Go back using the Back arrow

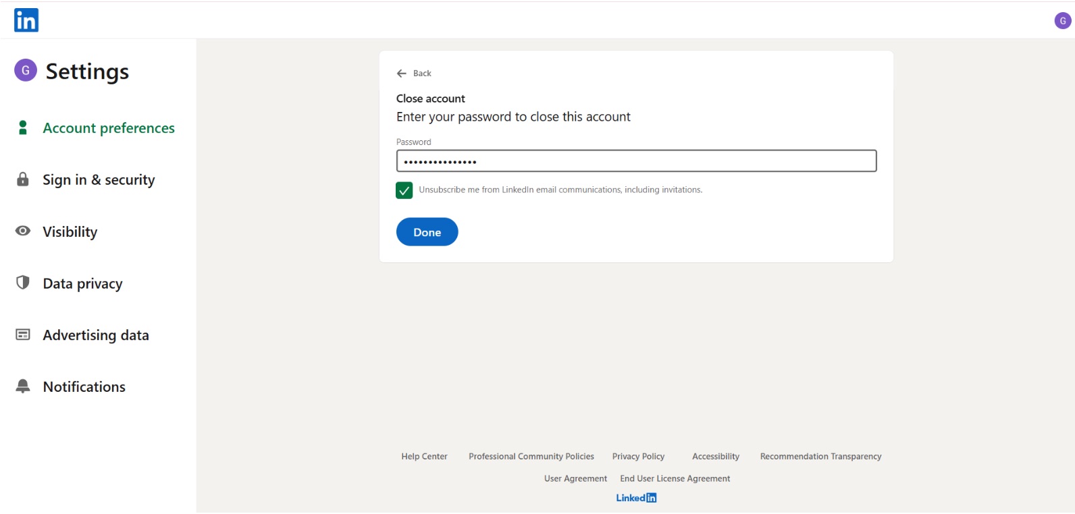(402, 74)
